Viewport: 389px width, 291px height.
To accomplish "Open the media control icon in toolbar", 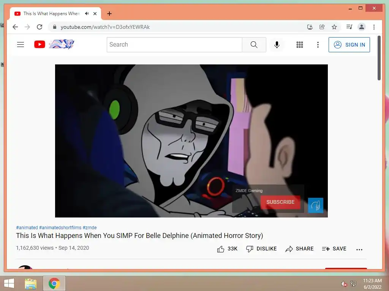I will [349, 27].
